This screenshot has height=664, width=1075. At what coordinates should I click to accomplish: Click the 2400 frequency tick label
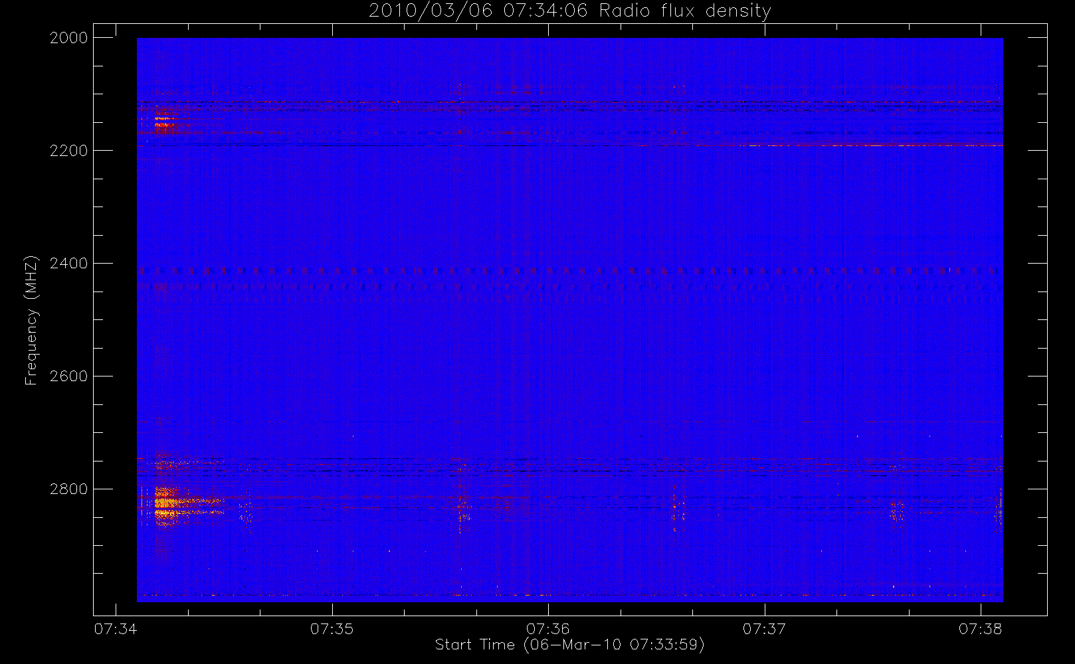69,264
